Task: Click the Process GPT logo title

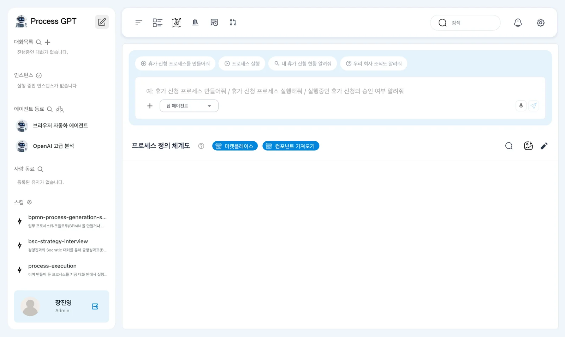Action: coord(46,22)
